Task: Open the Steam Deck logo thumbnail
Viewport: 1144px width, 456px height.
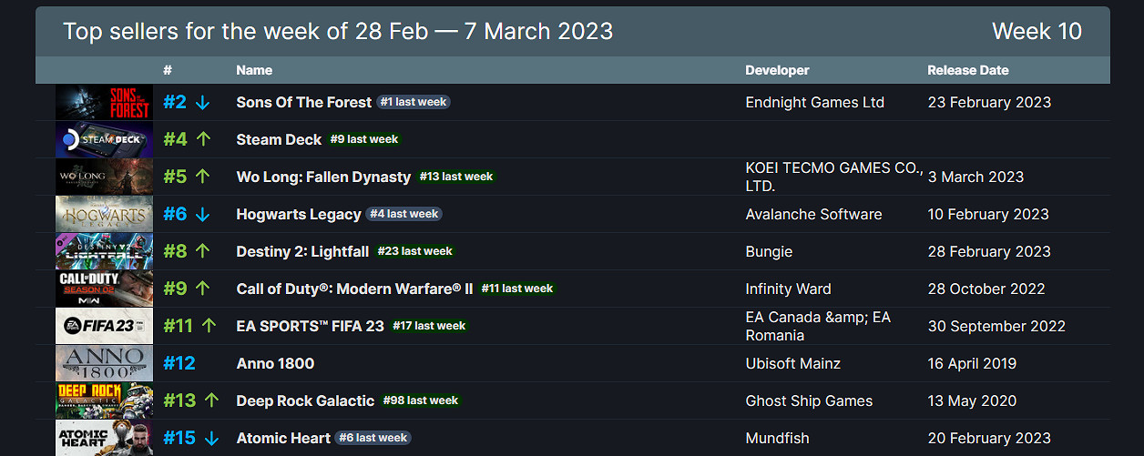Action: pos(104,139)
